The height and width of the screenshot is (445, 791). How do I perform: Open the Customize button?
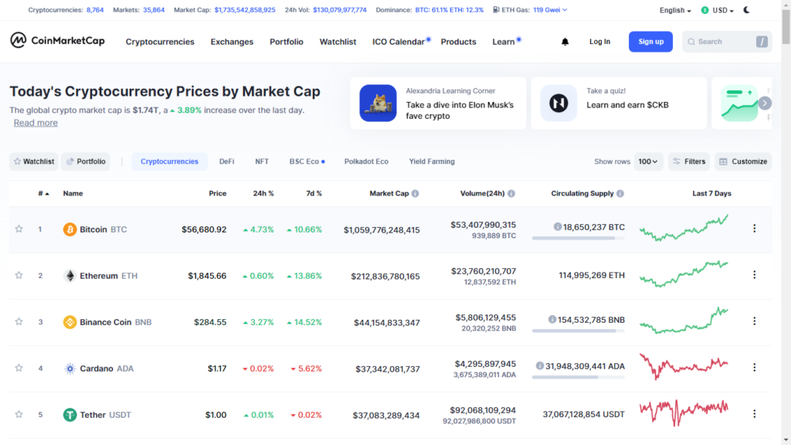(743, 161)
